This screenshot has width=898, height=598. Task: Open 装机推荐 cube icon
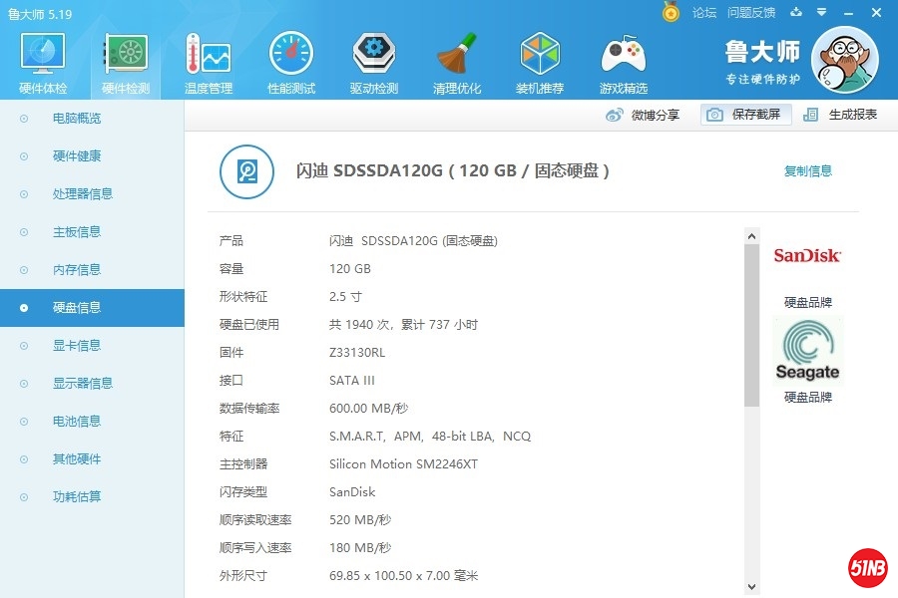pyautogui.click(x=540, y=63)
